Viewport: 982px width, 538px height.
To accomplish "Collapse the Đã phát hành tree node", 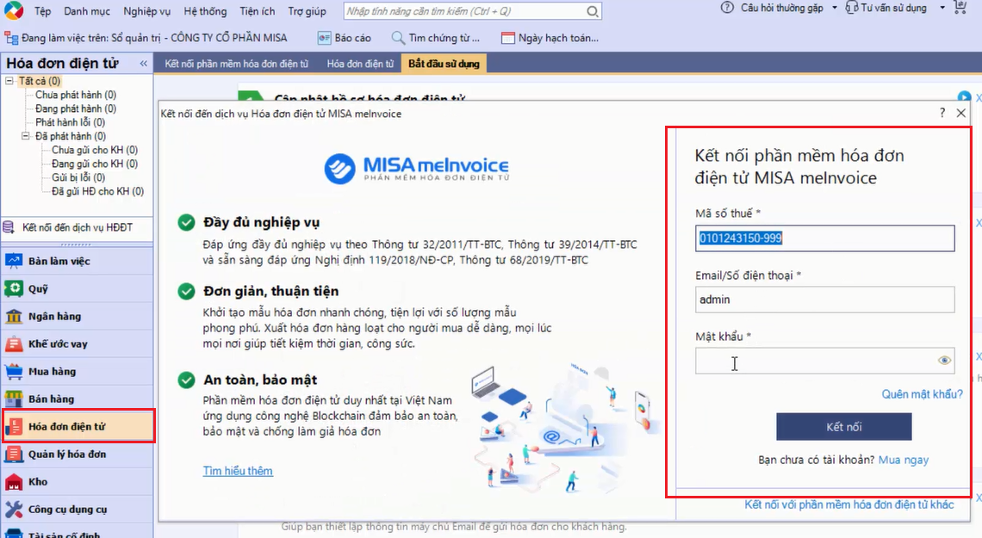I will coord(26,136).
